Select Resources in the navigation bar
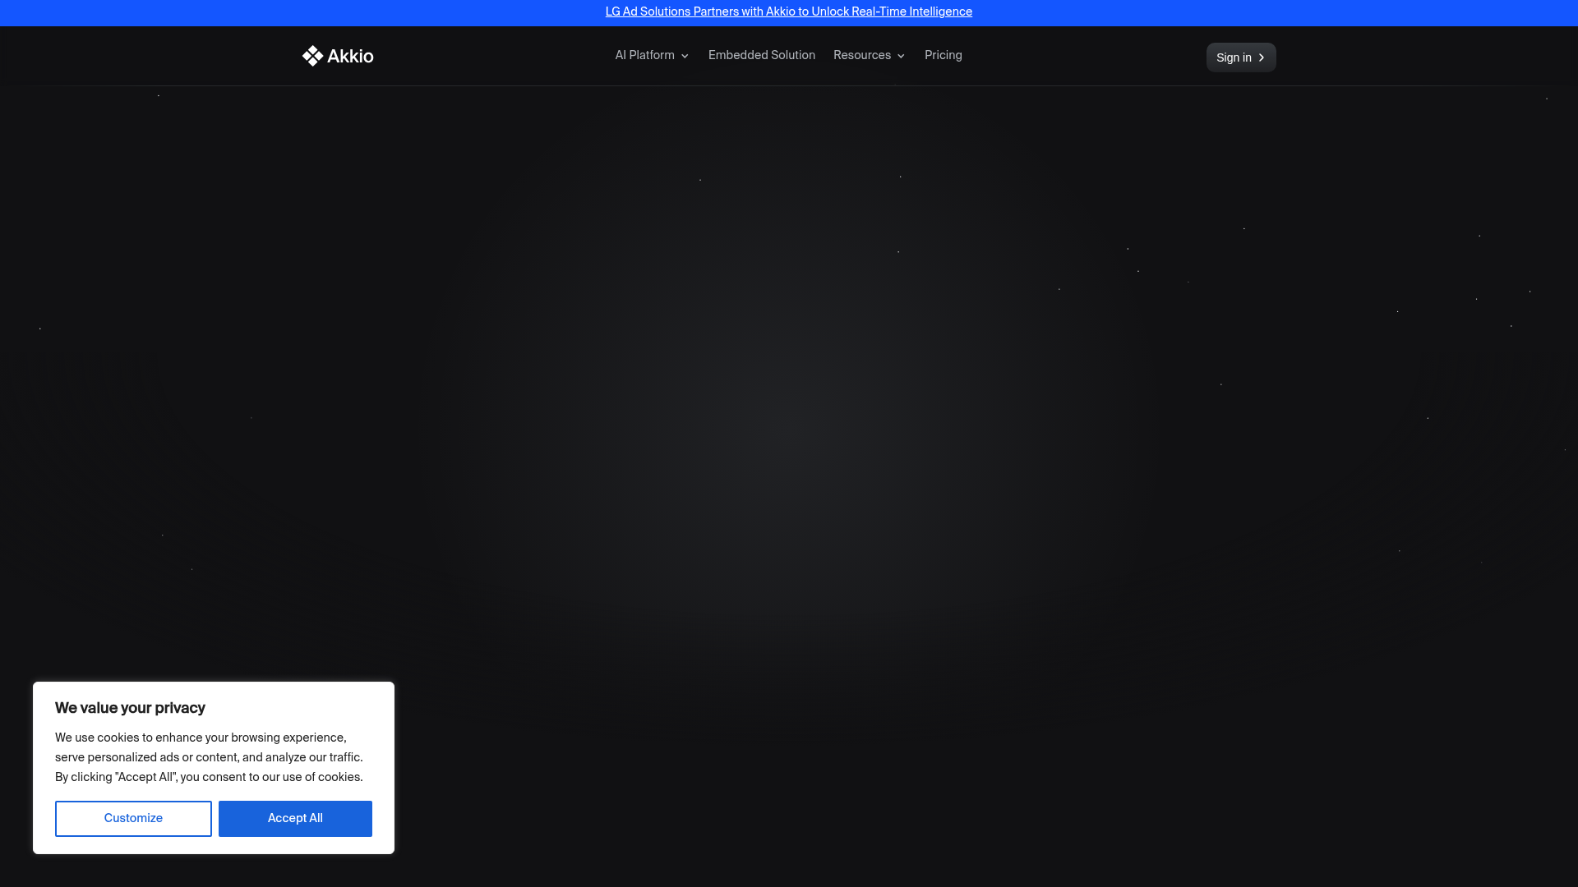The image size is (1578, 887). coord(862,55)
